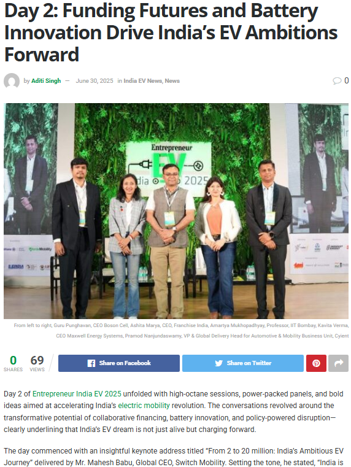This screenshot has height=467, width=351.
Task: Click the Twitter bird icon
Action: 219,363
